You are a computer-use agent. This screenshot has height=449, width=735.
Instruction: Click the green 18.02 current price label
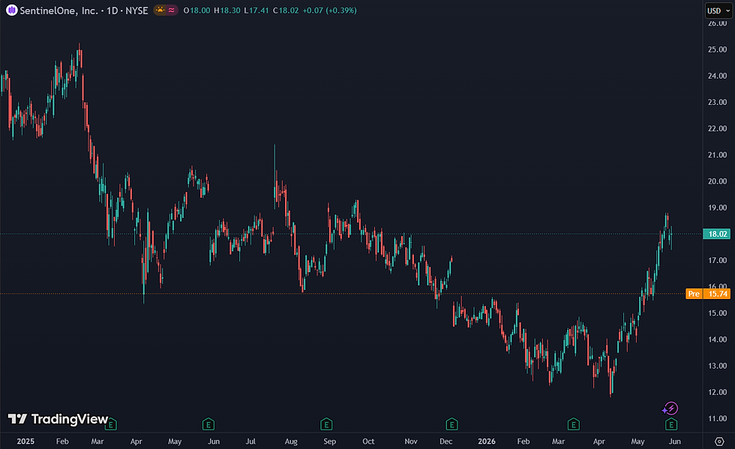tap(717, 234)
